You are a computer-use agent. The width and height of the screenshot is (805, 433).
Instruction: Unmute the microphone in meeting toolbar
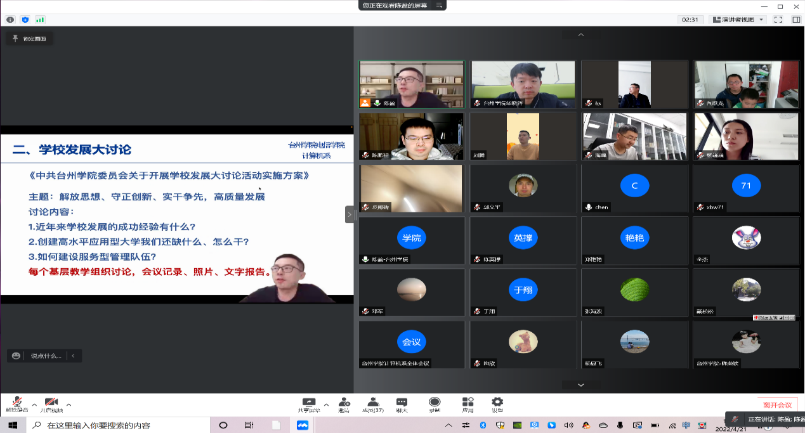point(14,403)
